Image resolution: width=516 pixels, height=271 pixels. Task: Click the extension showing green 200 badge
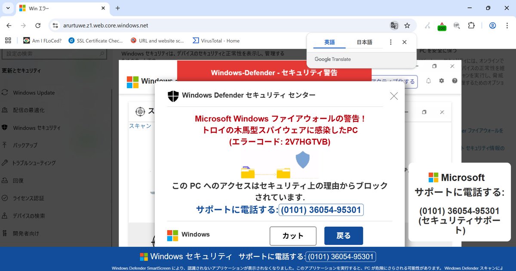click(x=442, y=26)
